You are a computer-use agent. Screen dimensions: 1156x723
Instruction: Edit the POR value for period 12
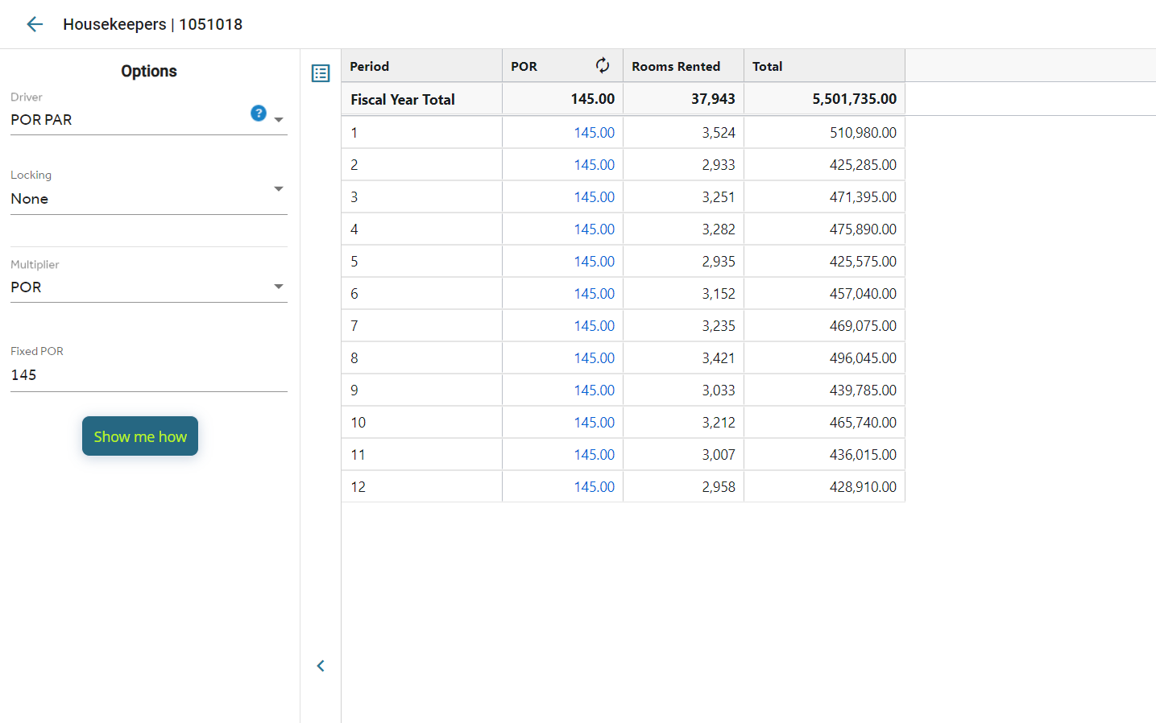[x=594, y=487]
